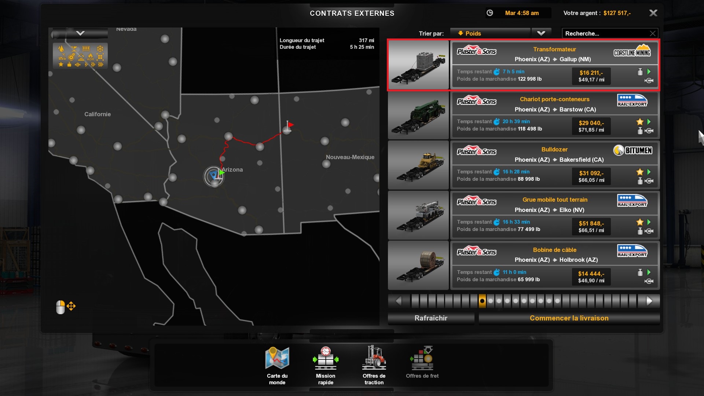
Task: Click the Rail Export logo on Bobine de câble
Action: click(632, 250)
